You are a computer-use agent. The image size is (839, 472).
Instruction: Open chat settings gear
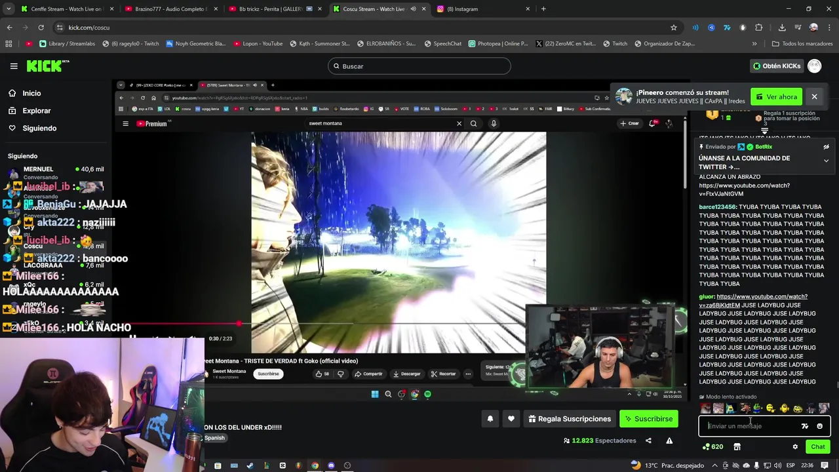(x=795, y=446)
